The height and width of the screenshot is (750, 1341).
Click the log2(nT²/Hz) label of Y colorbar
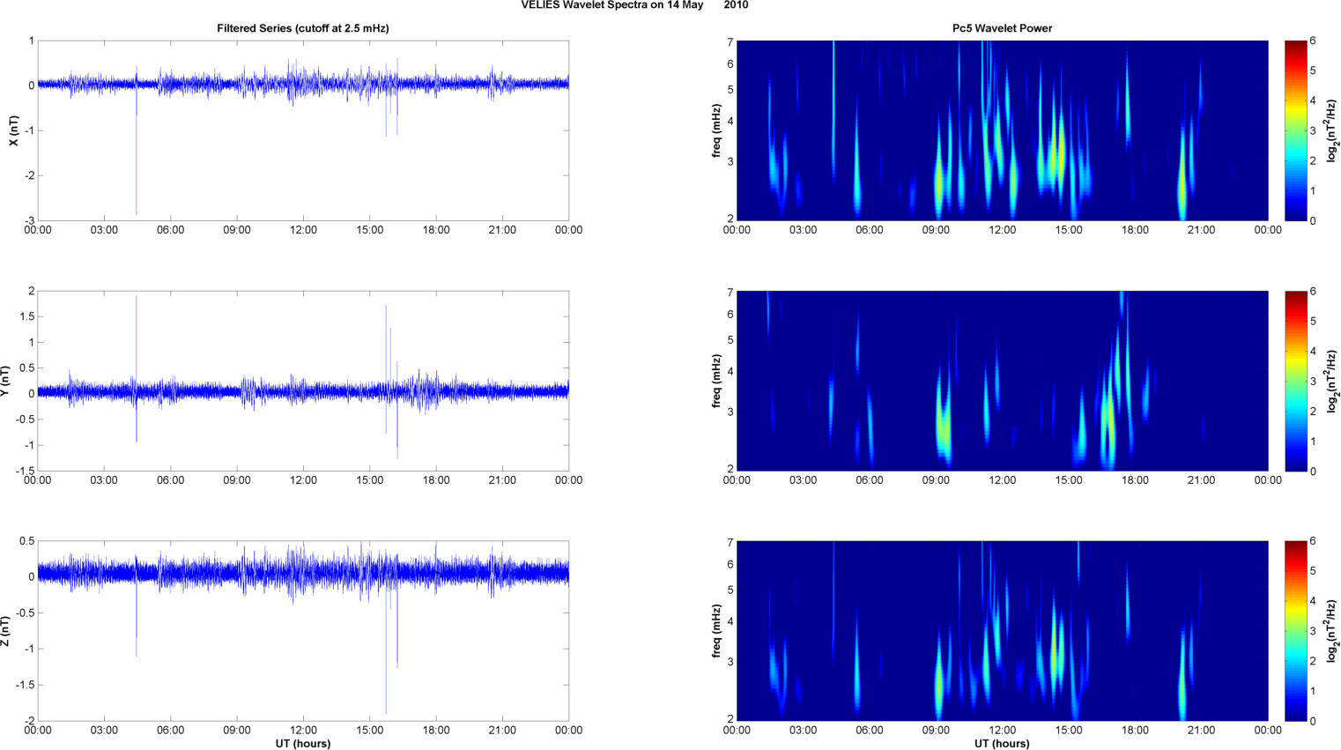(x=1333, y=381)
